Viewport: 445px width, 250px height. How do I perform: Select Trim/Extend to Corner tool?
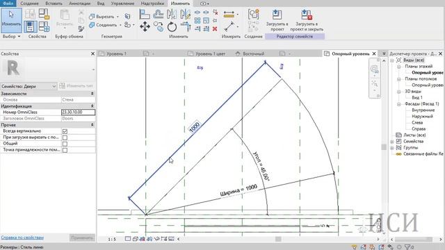(186, 27)
